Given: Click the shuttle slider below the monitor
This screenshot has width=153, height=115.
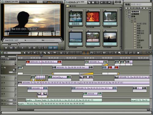Looking at the screenshot, I should (9, 44).
